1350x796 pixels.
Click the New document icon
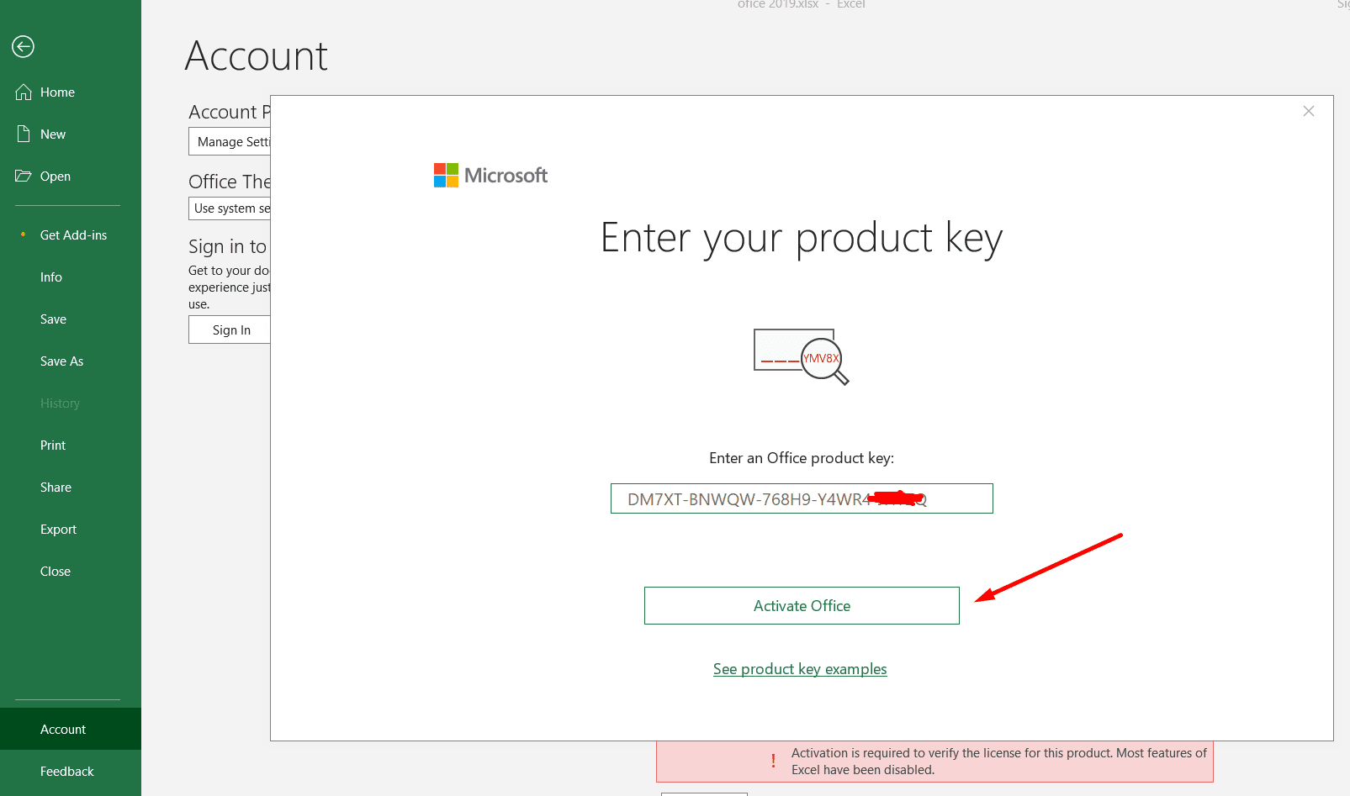click(x=24, y=134)
